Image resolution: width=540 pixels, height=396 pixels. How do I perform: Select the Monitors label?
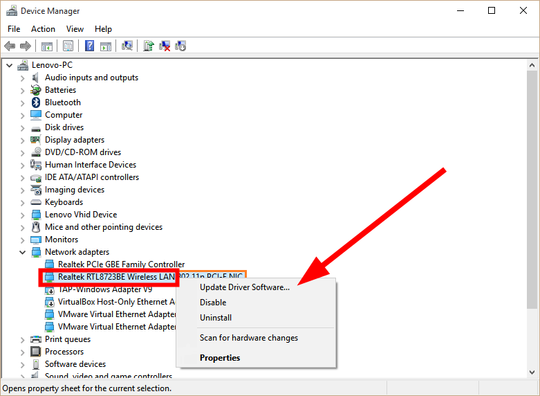tap(62, 240)
